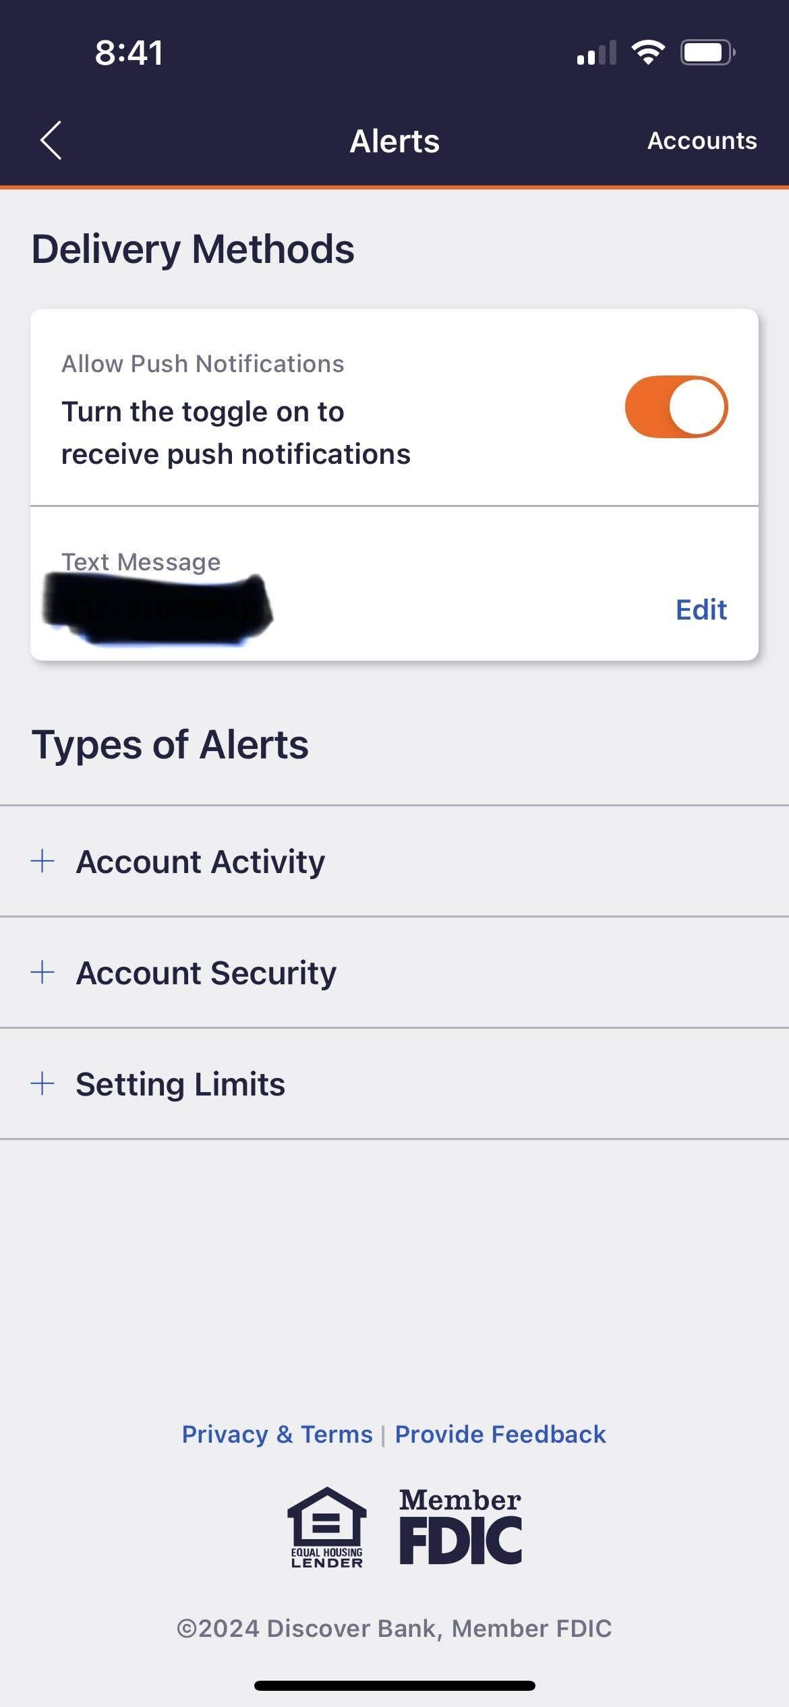Viewport: 789px width, 1707px height.
Task: Tap the home indicator bar
Action: coord(394,1685)
